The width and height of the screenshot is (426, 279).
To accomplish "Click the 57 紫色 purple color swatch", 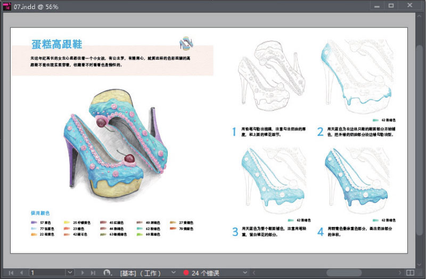I will [x=35, y=222].
